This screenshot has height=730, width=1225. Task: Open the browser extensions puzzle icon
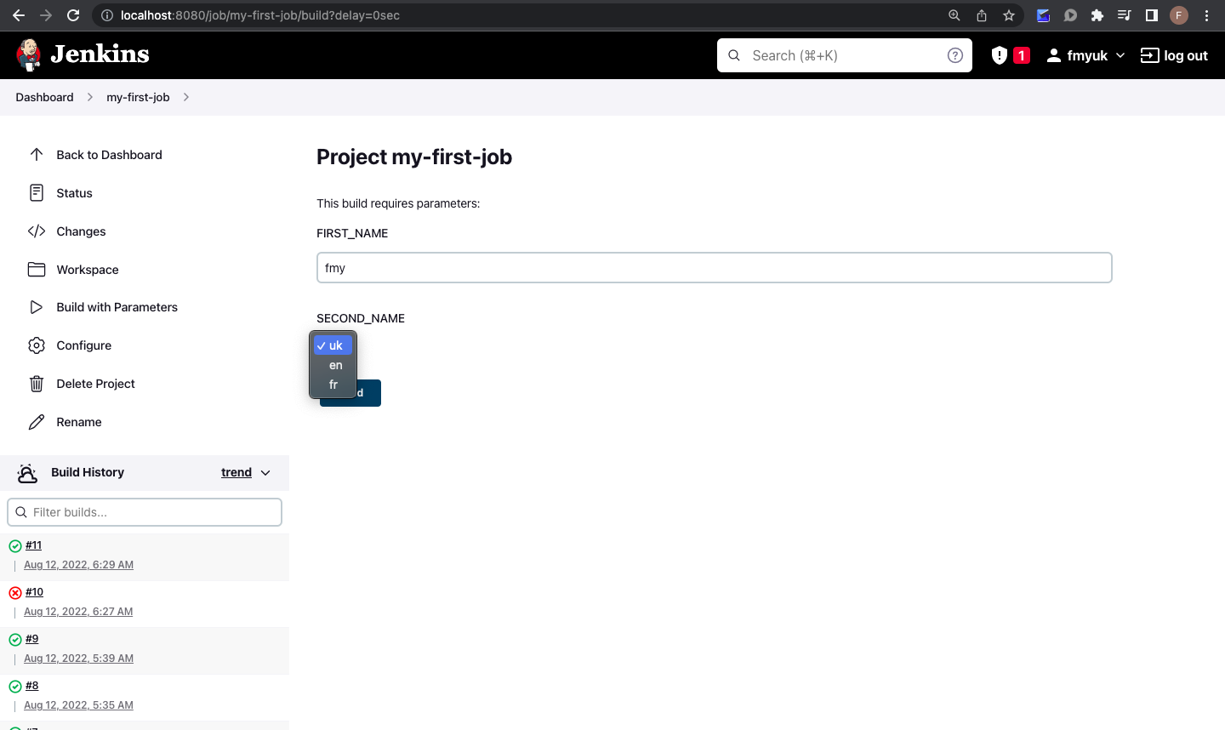[1097, 15]
